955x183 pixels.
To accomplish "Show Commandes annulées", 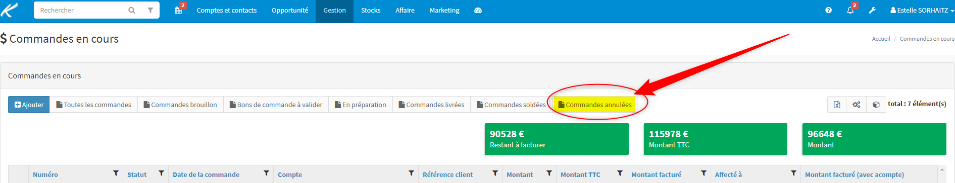I will [x=595, y=105].
